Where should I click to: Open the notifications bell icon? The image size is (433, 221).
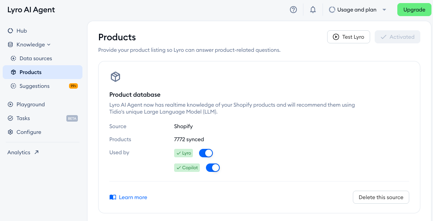pyautogui.click(x=313, y=10)
